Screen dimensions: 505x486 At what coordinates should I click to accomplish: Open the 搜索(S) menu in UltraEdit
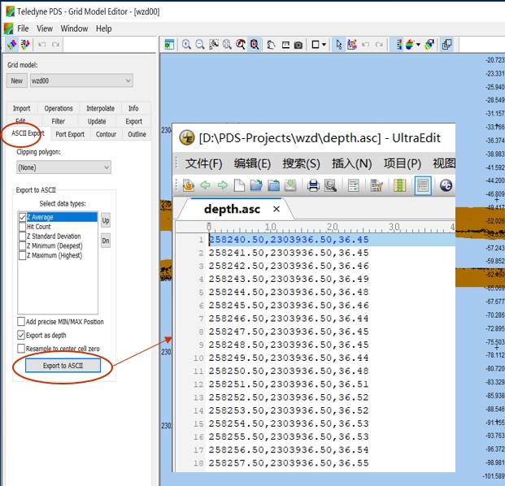click(301, 163)
